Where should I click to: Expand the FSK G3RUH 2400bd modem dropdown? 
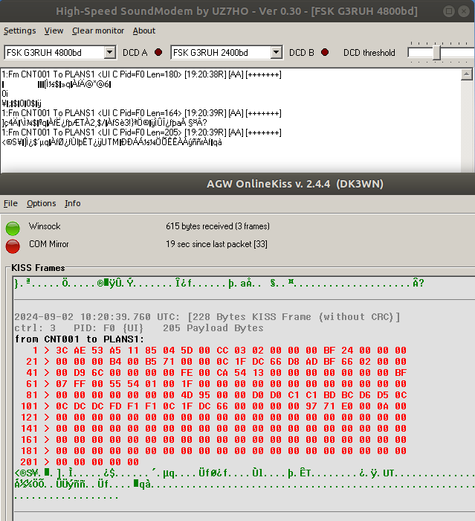coord(276,53)
